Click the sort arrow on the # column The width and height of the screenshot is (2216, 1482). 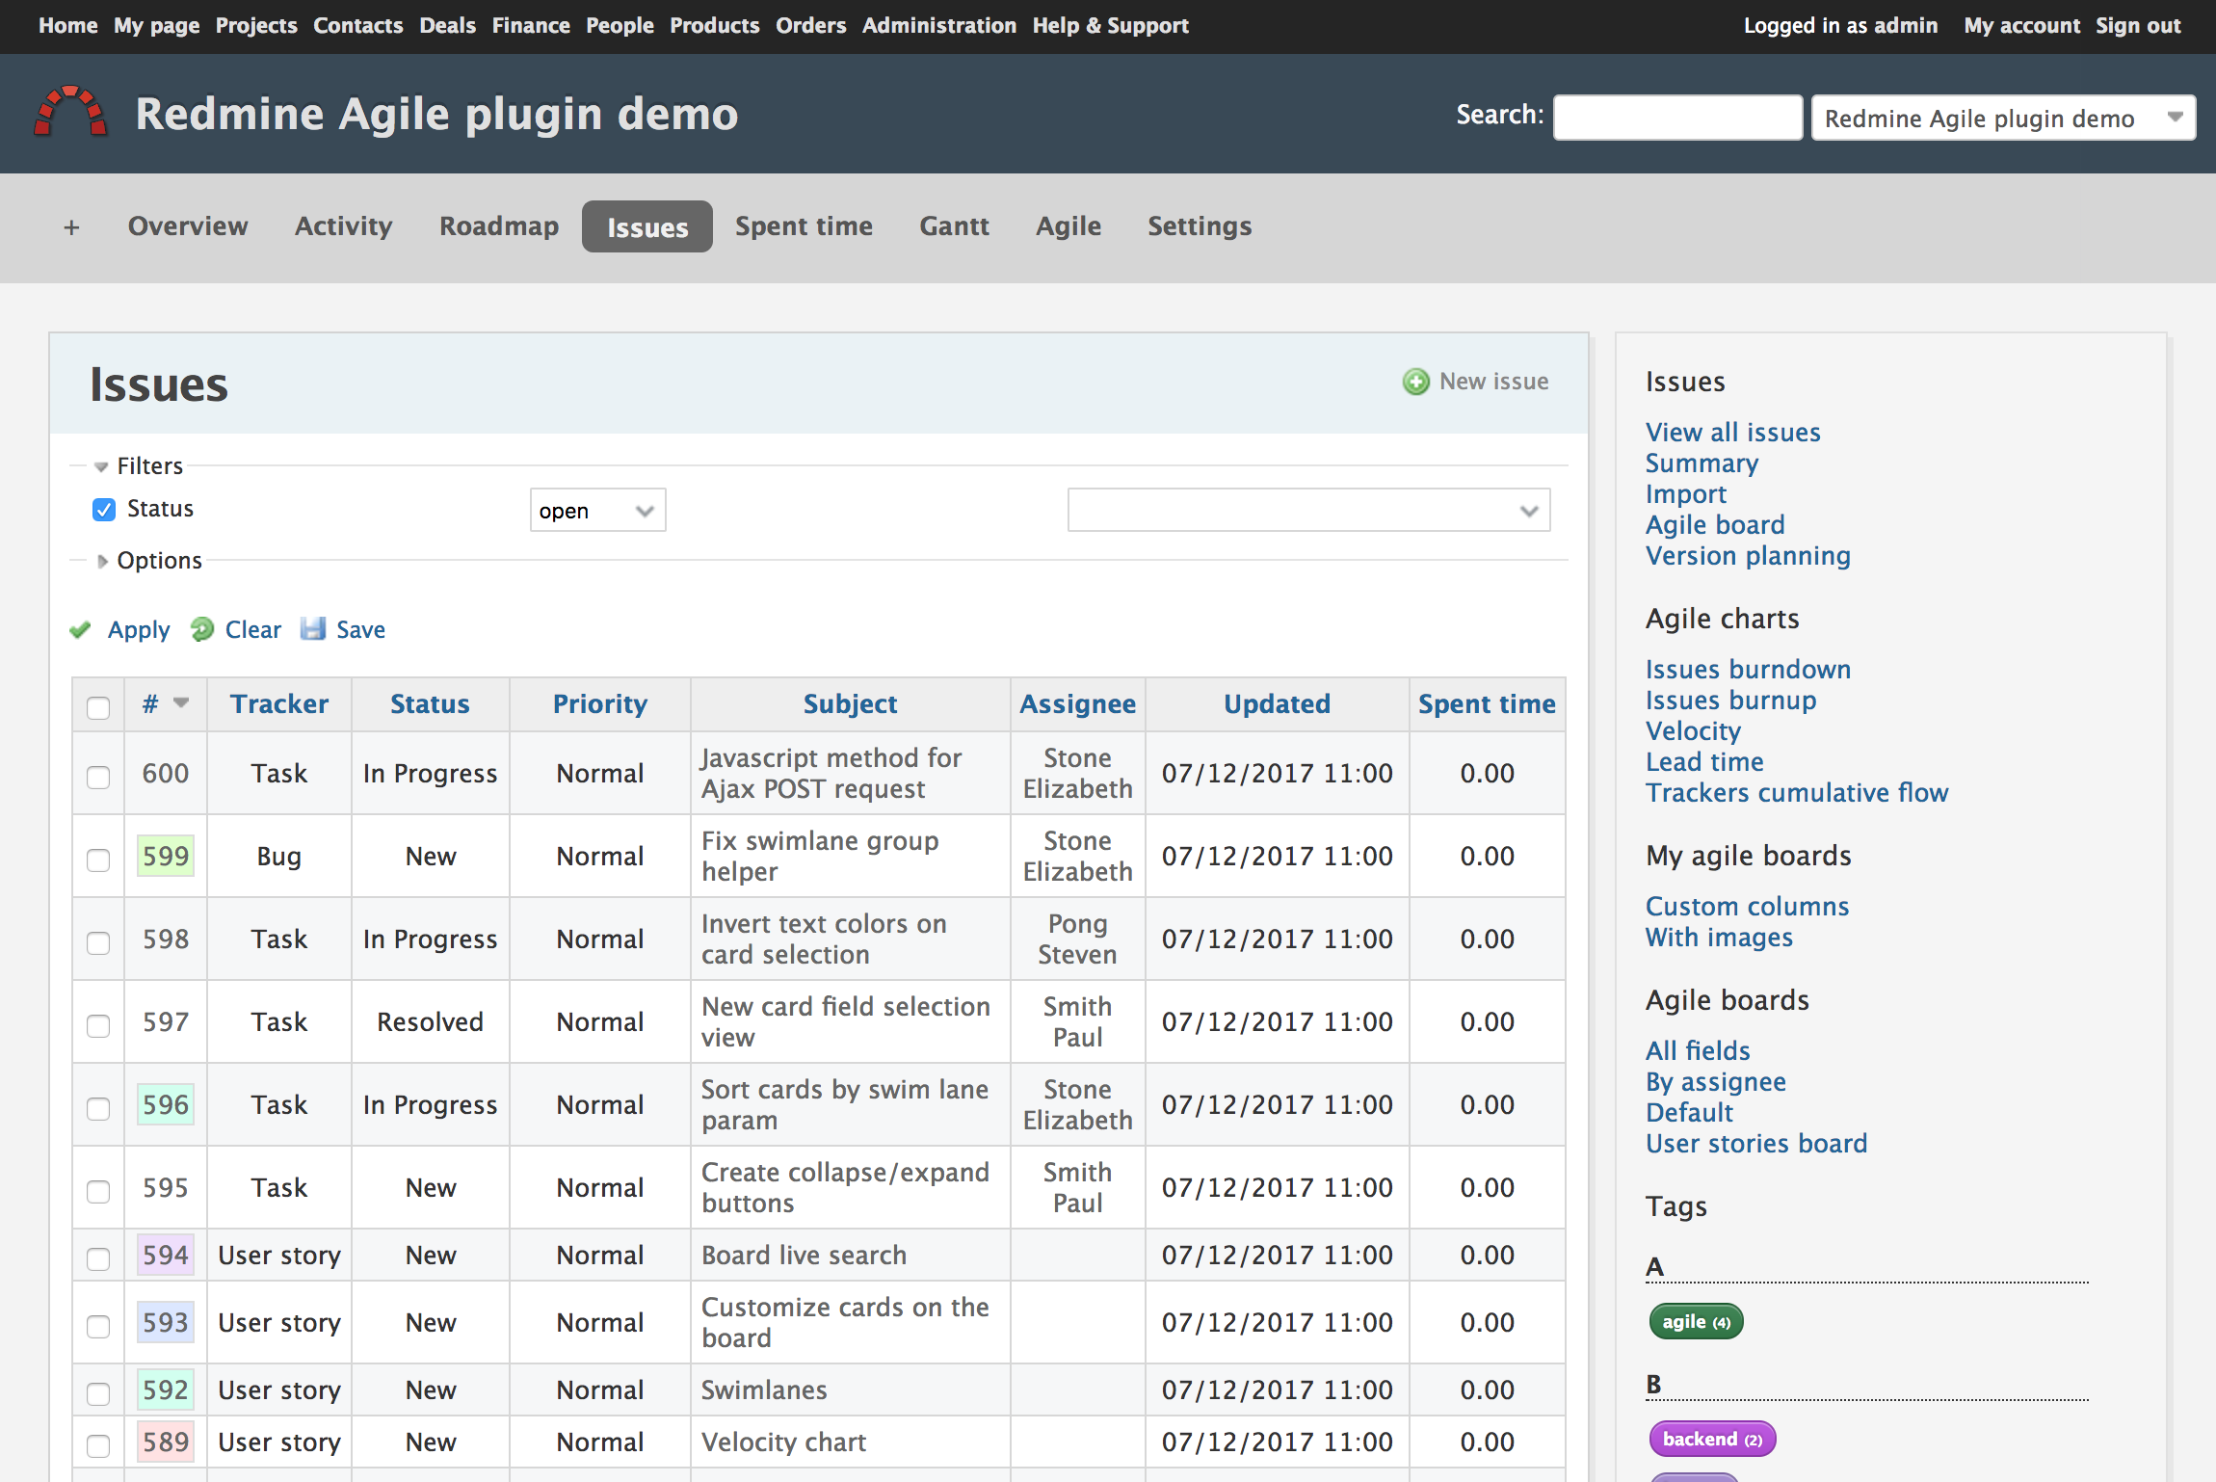[x=181, y=703]
